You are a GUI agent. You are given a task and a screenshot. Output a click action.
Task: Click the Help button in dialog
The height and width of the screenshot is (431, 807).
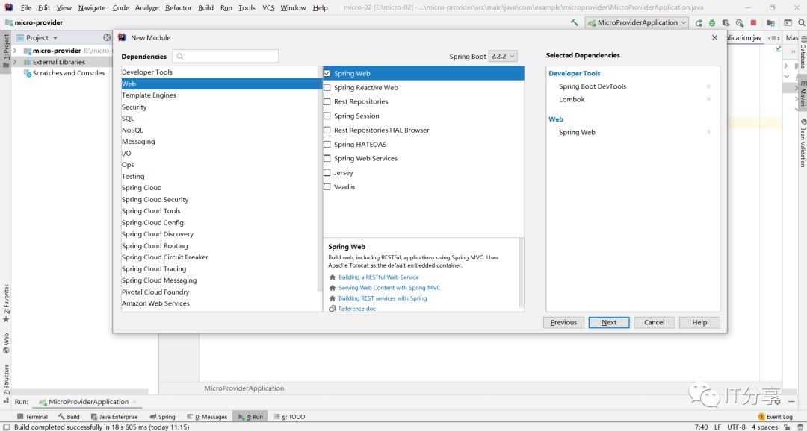click(699, 323)
